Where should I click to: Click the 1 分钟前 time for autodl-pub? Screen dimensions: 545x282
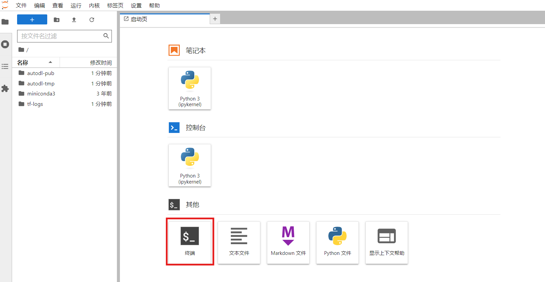coord(101,73)
